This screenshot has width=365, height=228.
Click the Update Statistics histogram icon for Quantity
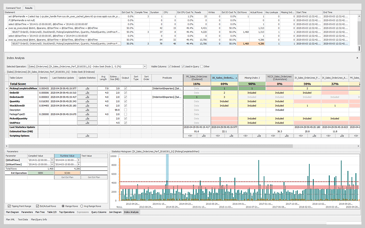(x=88, y=101)
